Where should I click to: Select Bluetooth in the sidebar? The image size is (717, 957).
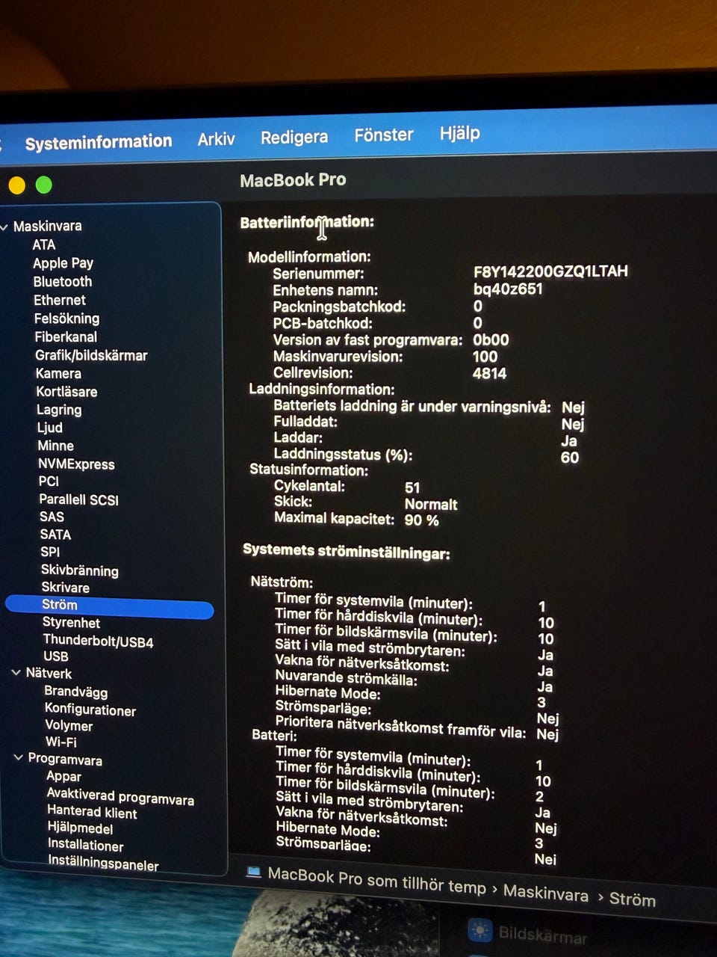tap(63, 282)
